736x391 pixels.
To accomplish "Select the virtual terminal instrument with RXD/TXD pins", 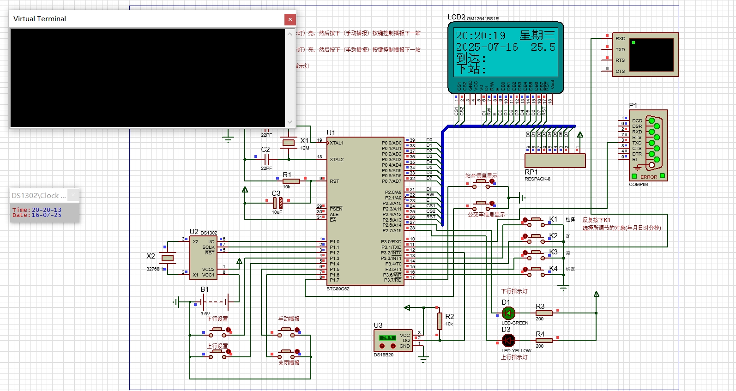I will click(x=646, y=54).
